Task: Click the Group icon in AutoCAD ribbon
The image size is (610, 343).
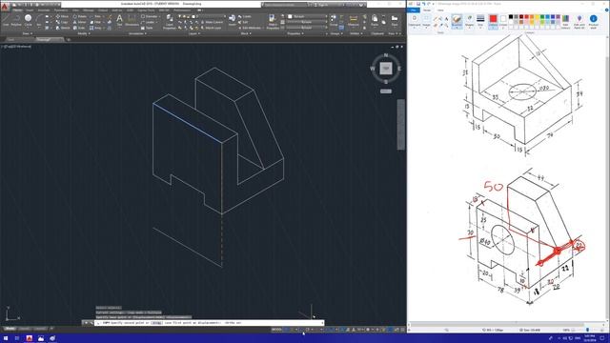Action: (x=334, y=20)
